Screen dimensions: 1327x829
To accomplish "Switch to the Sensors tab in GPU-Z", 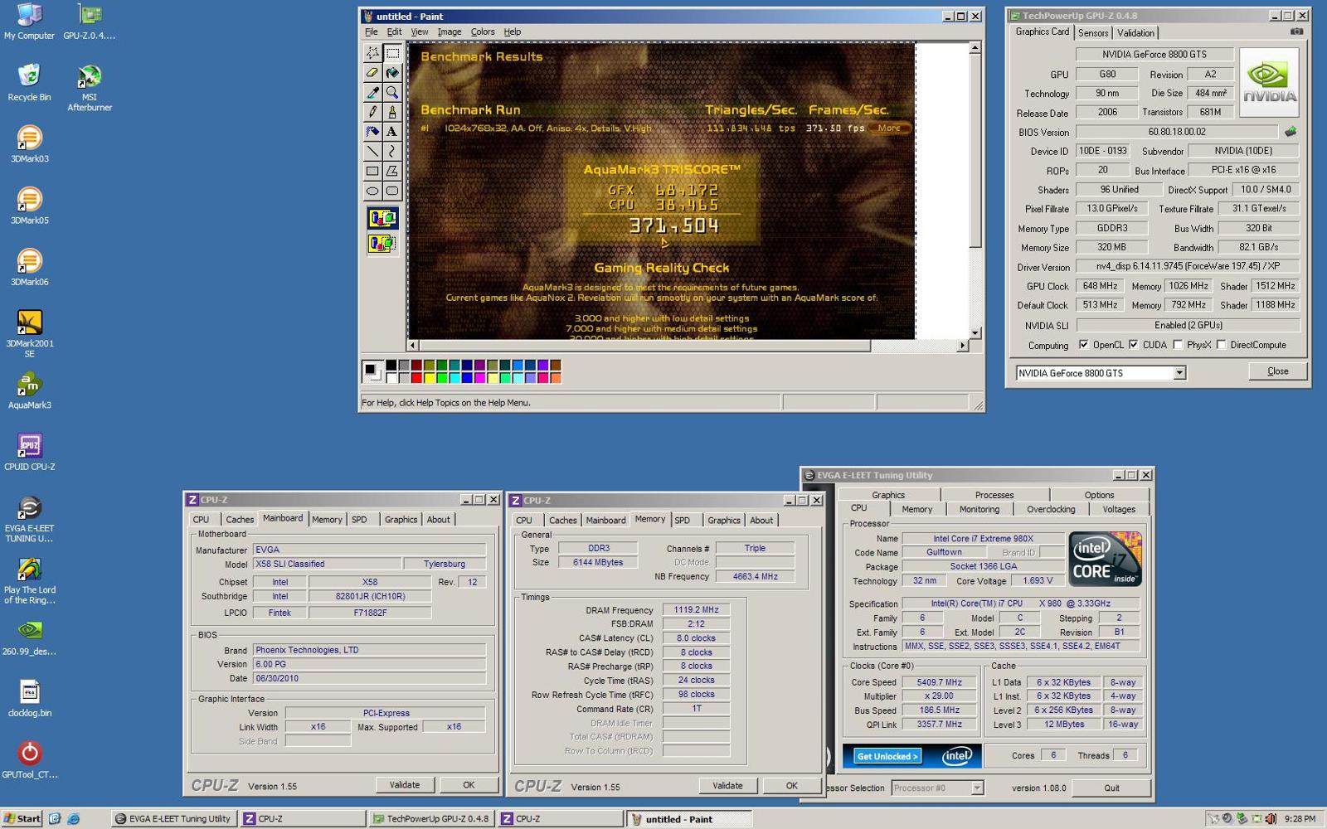I will point(1093,33).
